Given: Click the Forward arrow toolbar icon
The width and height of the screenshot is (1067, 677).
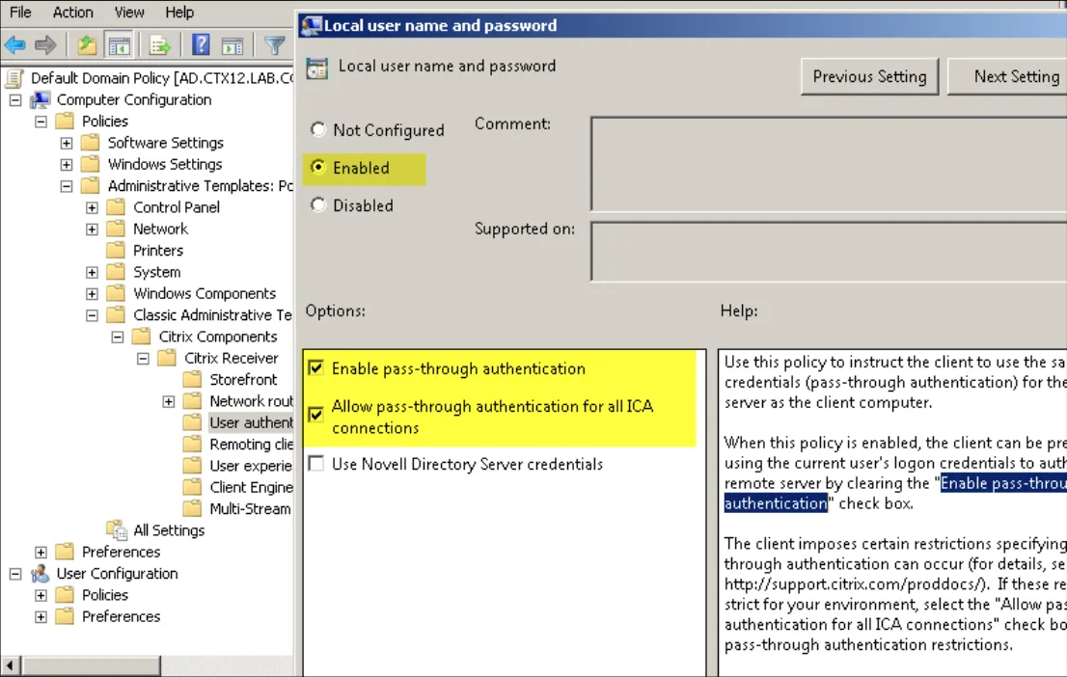Looking at the screenshot, I should click(x=45, y=45).
